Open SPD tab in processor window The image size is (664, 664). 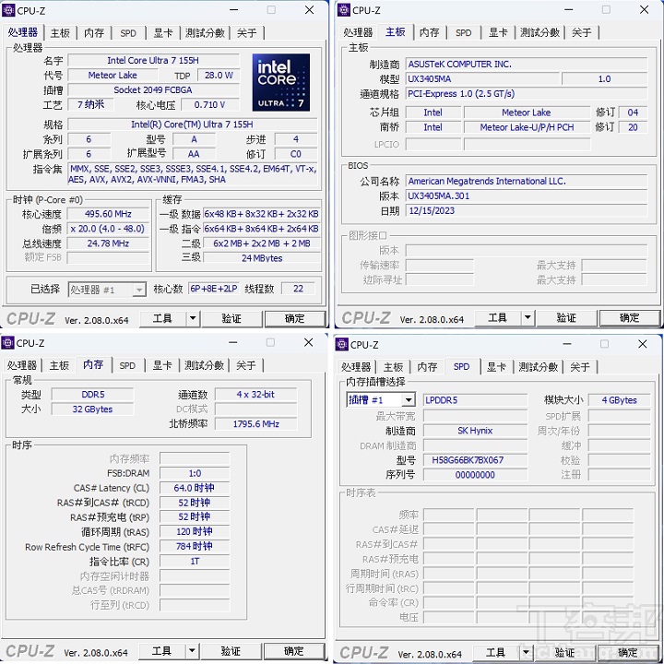[128, 32]
